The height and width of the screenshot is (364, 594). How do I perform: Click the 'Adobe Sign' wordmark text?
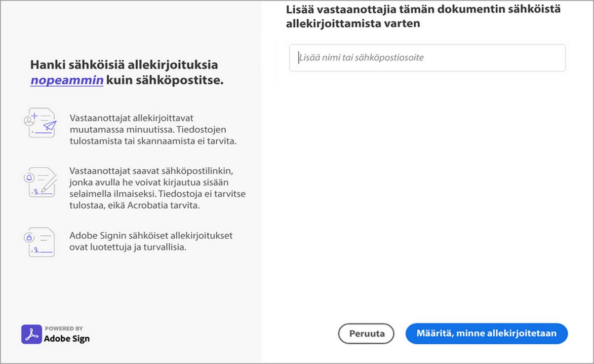(x=66, y=338)
